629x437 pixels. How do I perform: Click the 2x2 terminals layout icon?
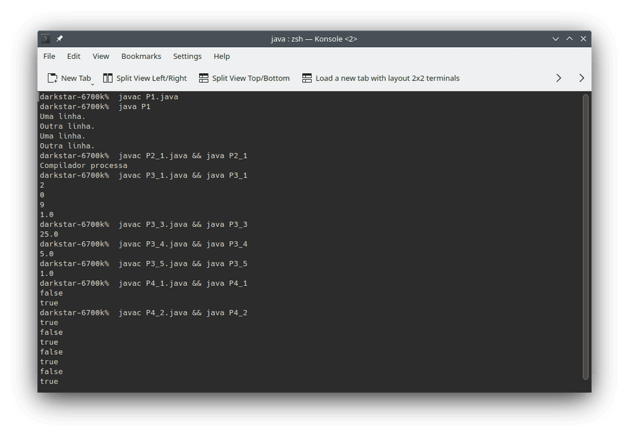tap(307, 77)
